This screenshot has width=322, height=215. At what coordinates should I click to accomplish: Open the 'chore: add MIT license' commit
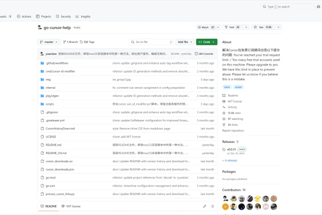point(127,137)
